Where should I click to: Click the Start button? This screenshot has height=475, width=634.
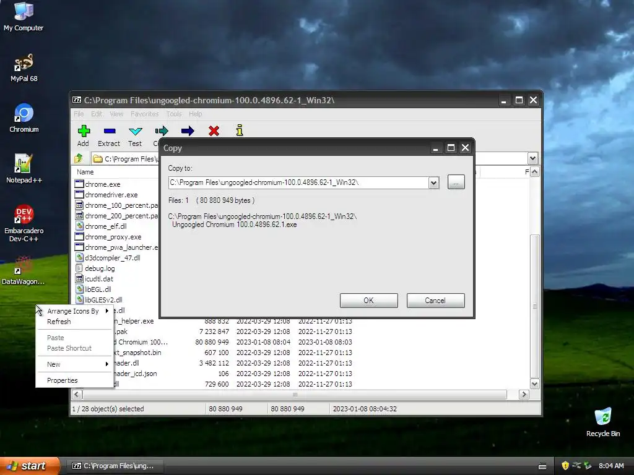28,466
